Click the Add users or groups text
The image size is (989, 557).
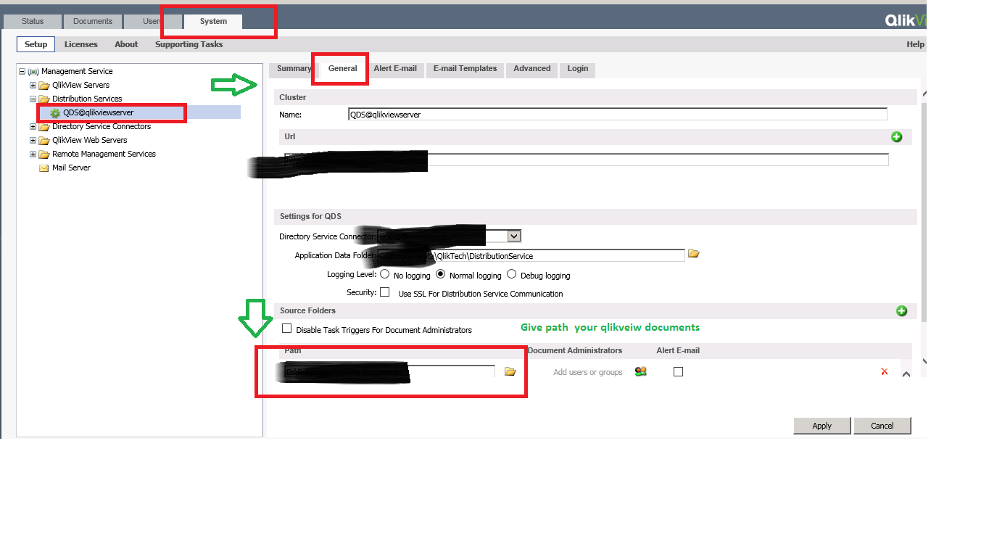click(x=588, y=372)
